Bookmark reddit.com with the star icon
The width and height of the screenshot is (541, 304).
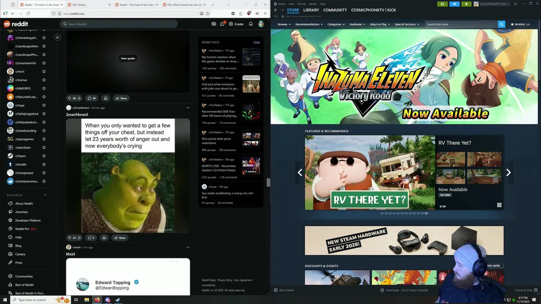coord(208,14)
